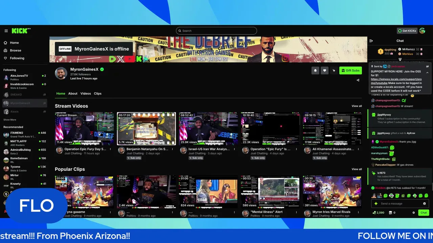Switch to the About tab
Viewport: 433px width, 243px height.
point(73,93)
